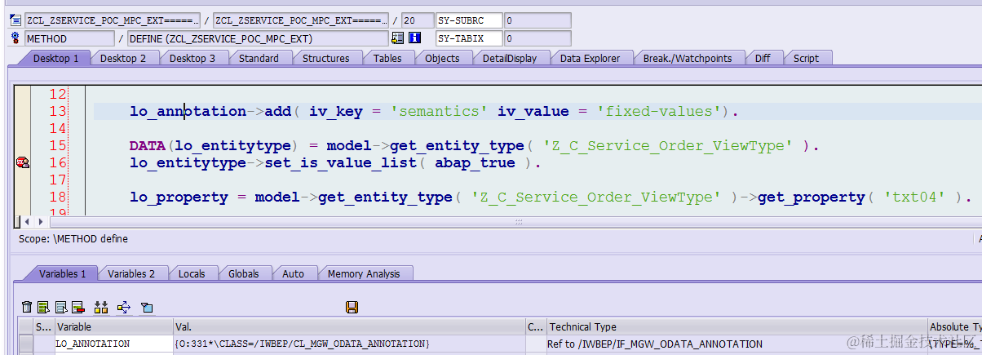Click 'Ref to /IWBEP/IF_MGW_ODATA_ANNOTATION' technical type cell
Viewport: 982px width, 355px height.
pyautogui.click(x=737, y=344)
